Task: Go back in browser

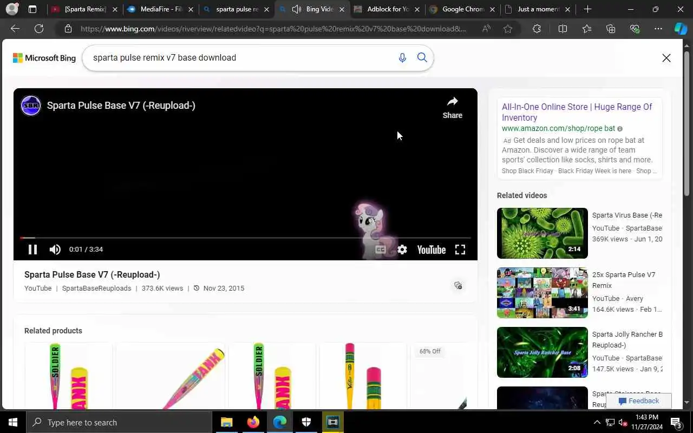Action: click(x=15, y=29)
